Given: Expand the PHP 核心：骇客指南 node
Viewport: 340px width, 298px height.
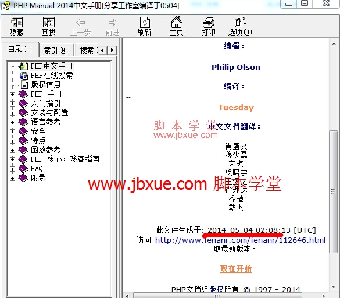Looking at the screenshot, I should point(12,159).
